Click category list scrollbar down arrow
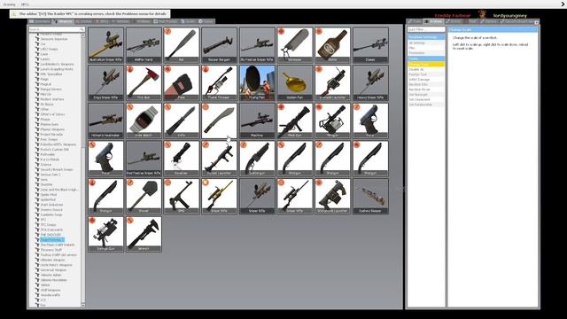Image resolution: width=567 pixels, height=319 pixels. (83, 305)
